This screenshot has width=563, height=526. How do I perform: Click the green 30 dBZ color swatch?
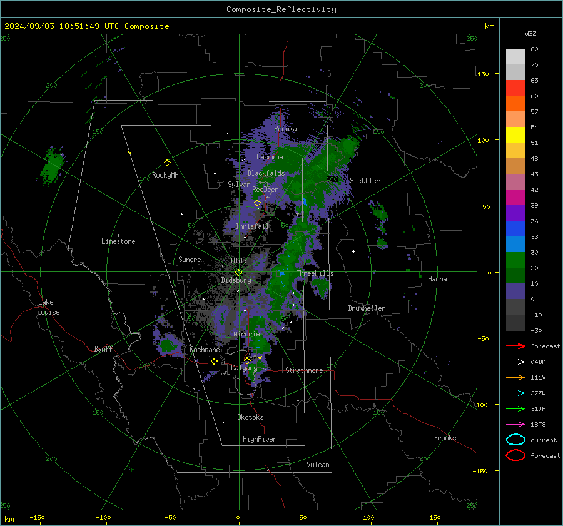pyautogui.click(x=515, y=260)
